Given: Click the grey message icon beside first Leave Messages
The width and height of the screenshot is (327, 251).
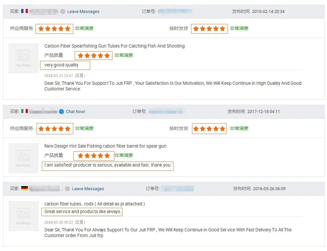Looking at the screenshot, I should 63,12.
